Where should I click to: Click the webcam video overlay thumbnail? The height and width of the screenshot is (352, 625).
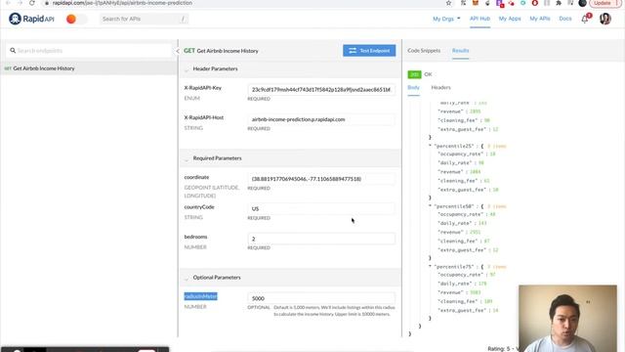click(567, 319)
